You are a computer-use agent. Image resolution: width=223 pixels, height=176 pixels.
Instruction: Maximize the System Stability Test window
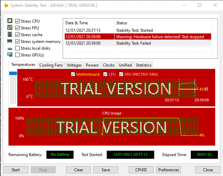tap(200, 5)
